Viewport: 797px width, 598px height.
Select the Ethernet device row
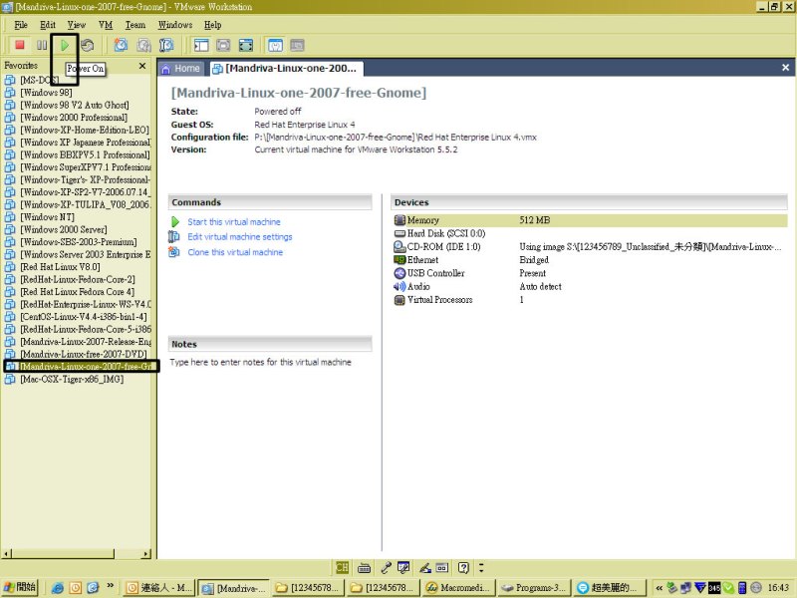click(x=590, y=260)
